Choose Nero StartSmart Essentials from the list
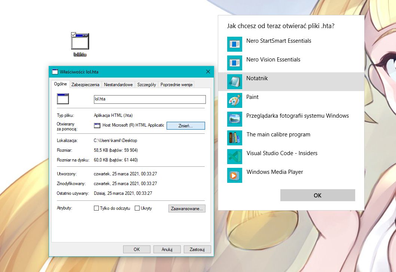 291,44
